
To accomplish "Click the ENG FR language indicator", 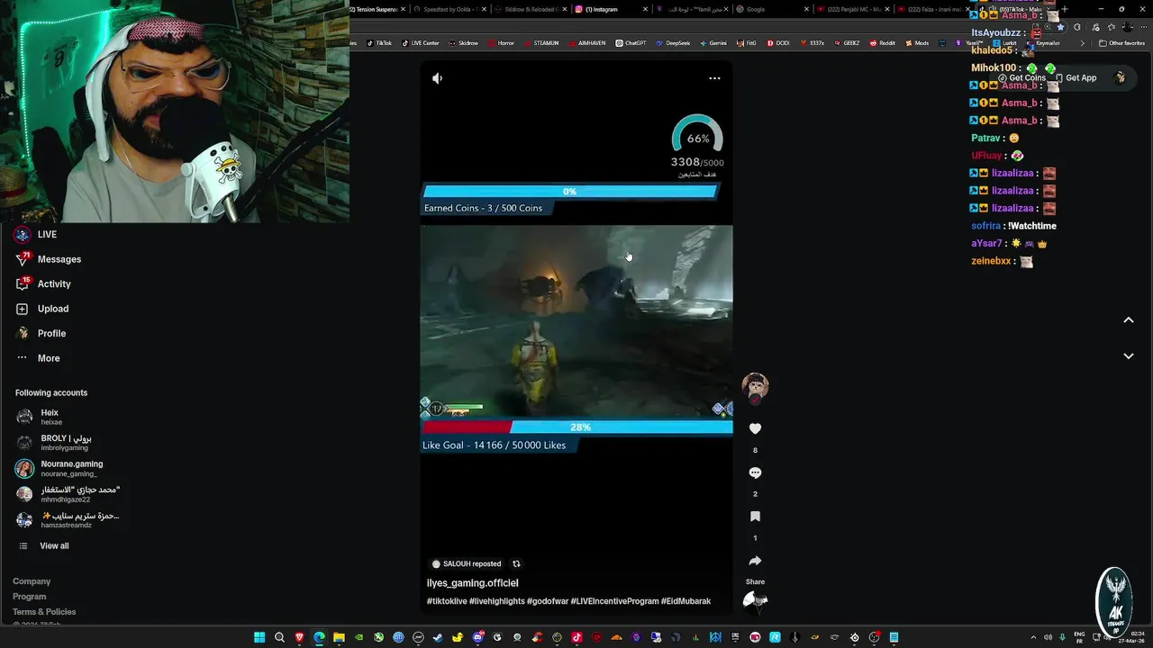I will coord(1079,637).
